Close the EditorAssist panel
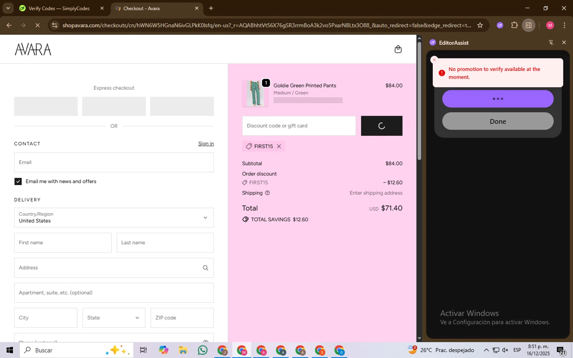This screenshot has width=573, height=358. point(564,42)
